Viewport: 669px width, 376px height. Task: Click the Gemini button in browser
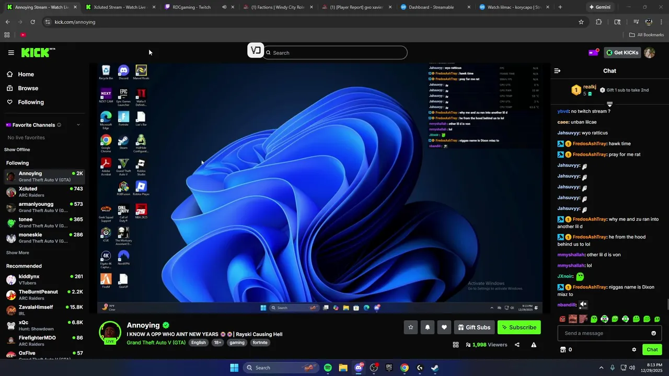point(600,7)
